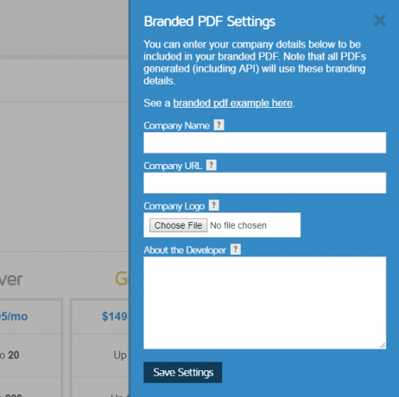Screen dimensions: 399x397
Task: Click the Company URL label text
Action: tap(173, 166)
